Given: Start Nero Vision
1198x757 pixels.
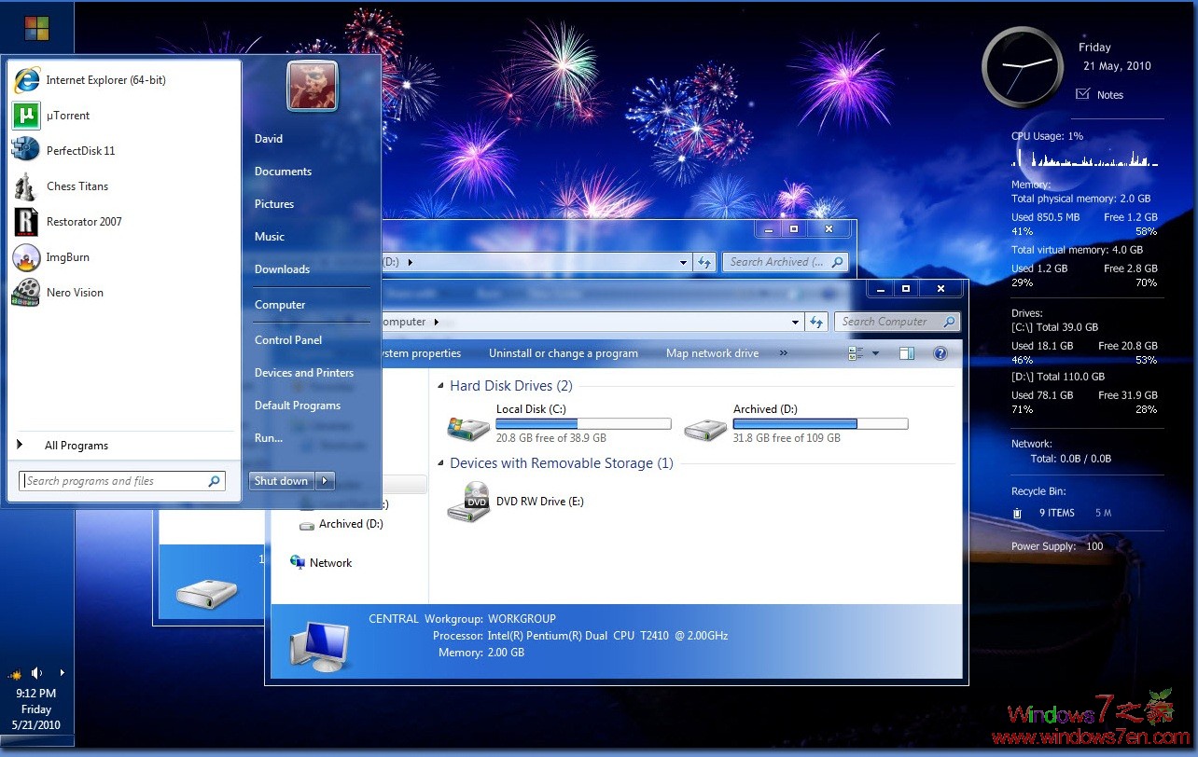Looking at the screenshot, I should [75, 292].
